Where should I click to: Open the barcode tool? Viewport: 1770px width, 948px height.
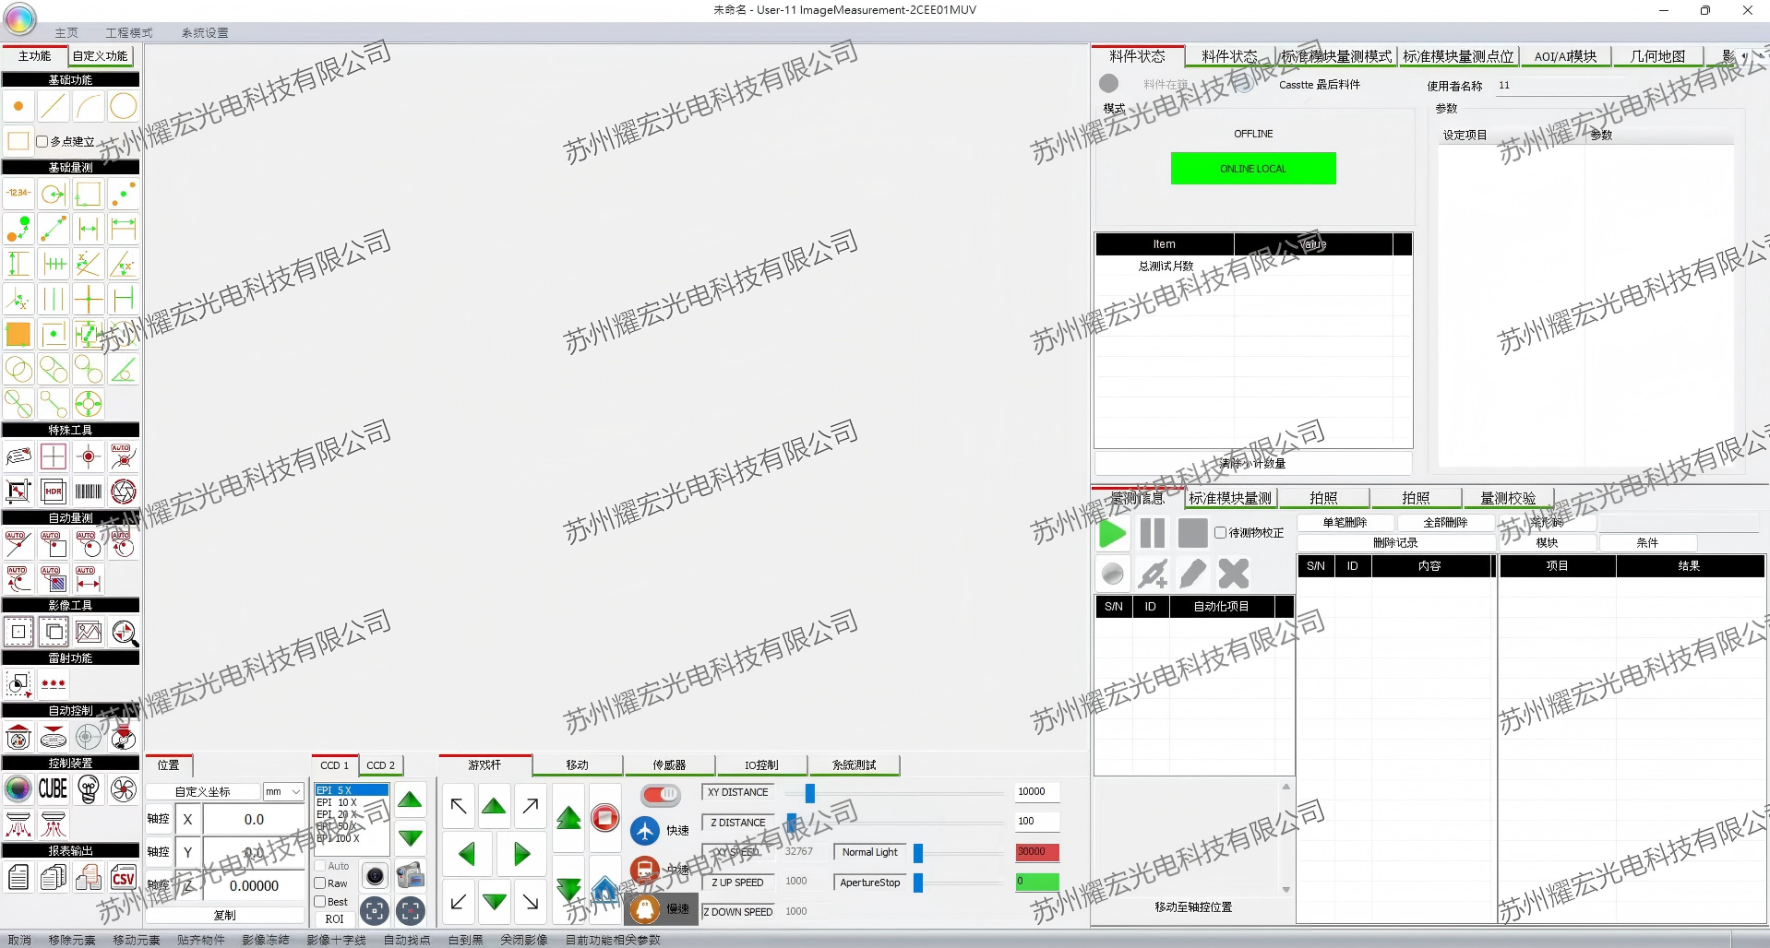coord(89,492)
